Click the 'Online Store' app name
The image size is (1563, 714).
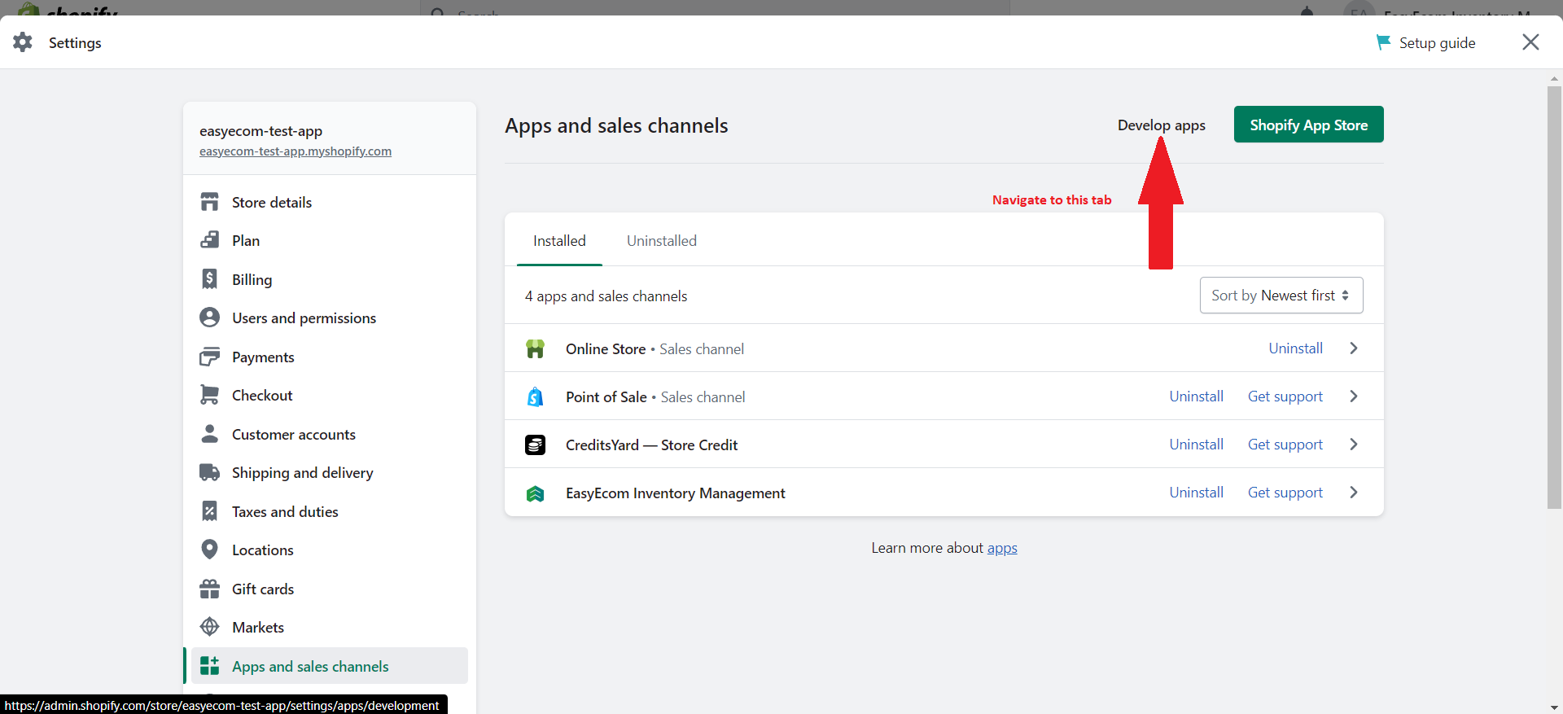[606, 348]
